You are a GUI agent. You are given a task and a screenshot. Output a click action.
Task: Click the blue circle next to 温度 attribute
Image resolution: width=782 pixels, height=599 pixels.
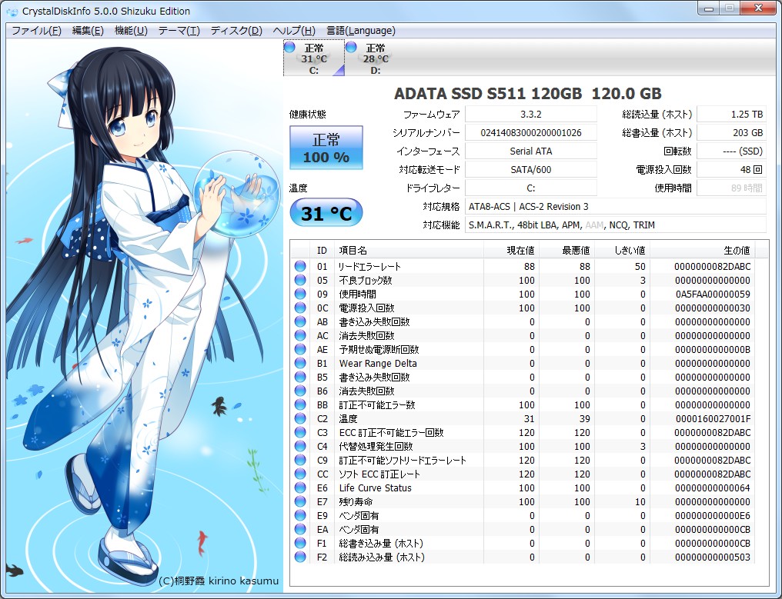299,419
